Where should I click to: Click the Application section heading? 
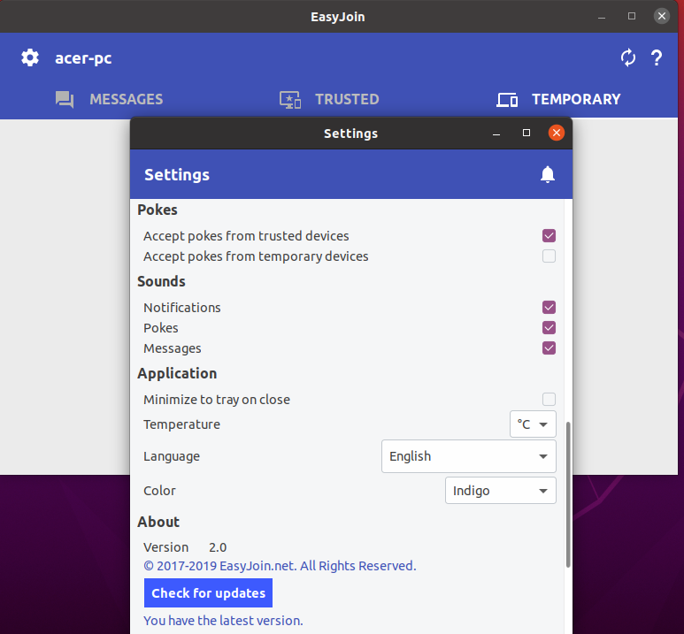(177, 373)
